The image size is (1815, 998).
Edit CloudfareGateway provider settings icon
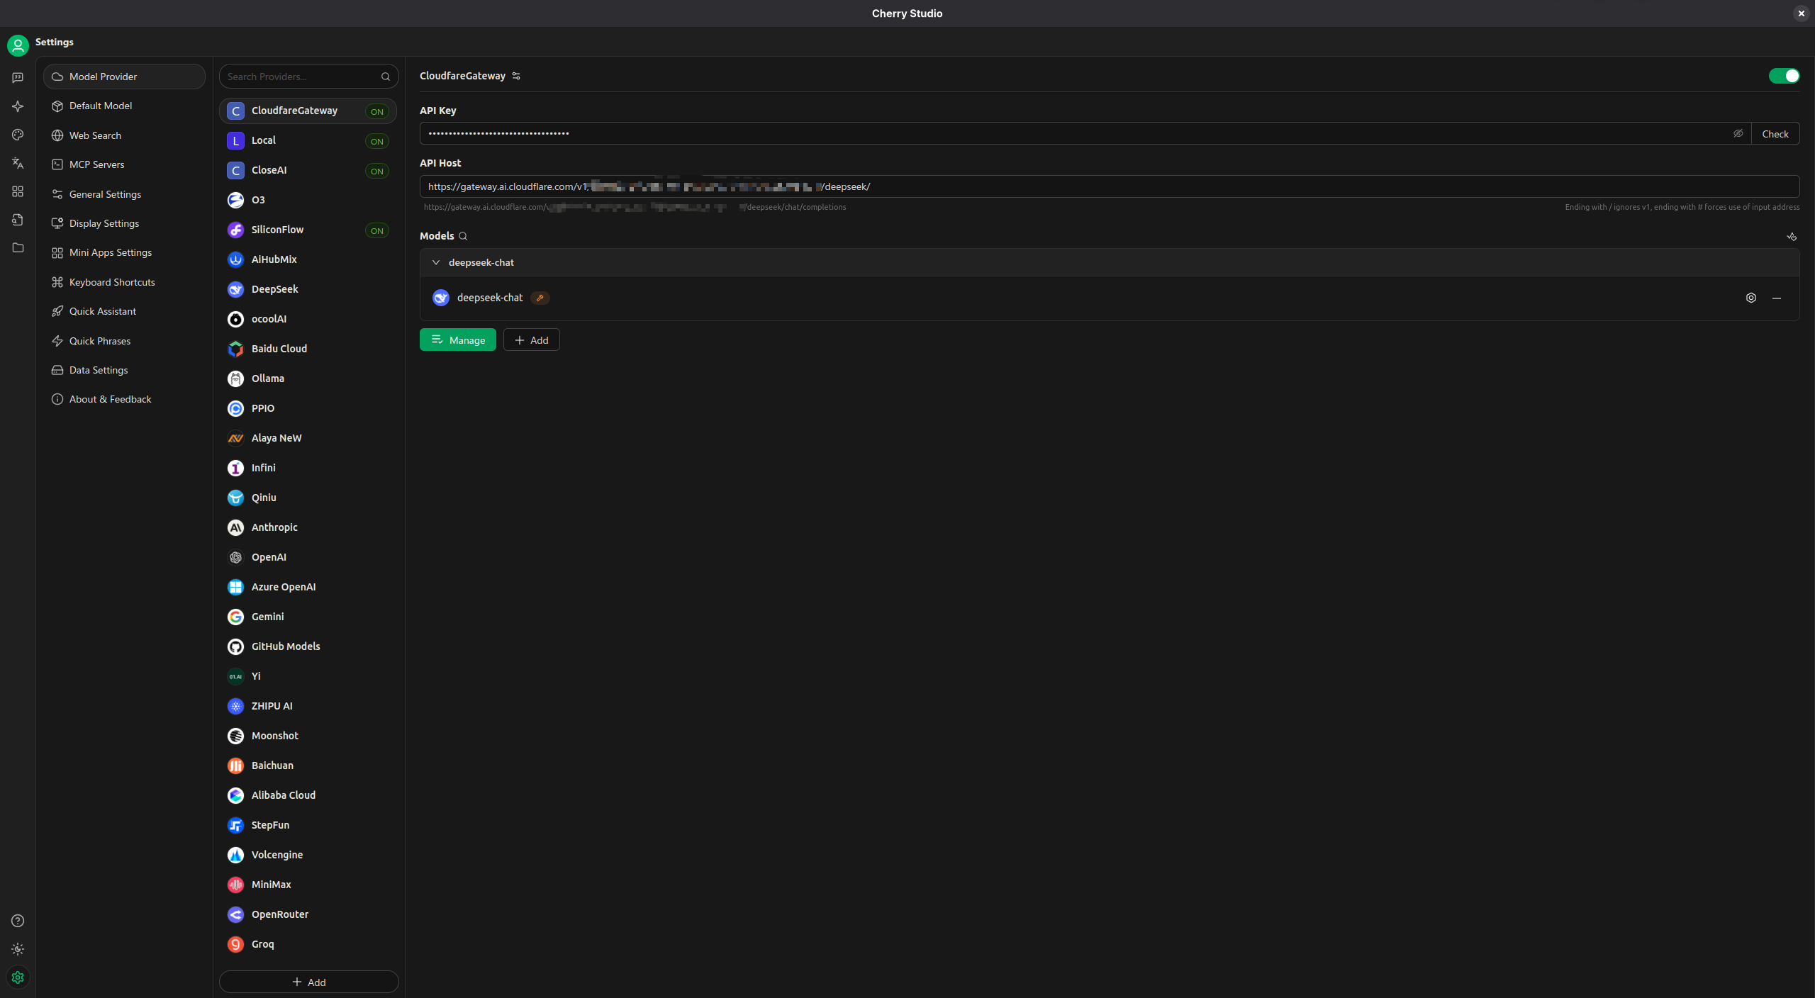pyautogui.click(x=516, y=76)
